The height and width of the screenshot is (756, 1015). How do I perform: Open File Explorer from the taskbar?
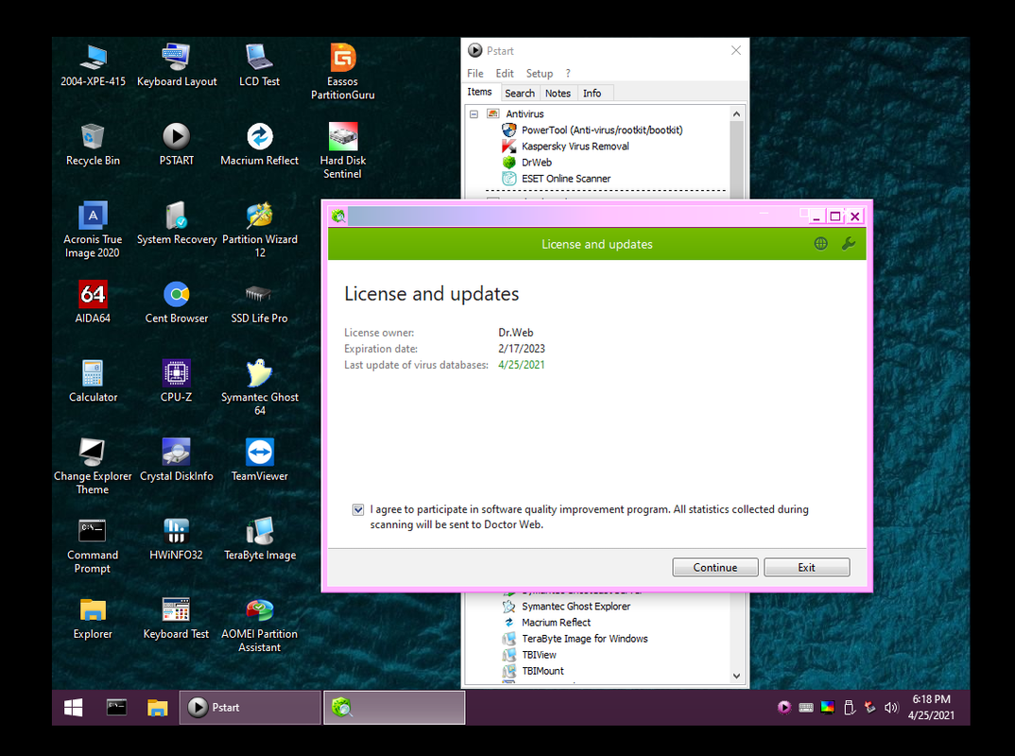(157, 708)
